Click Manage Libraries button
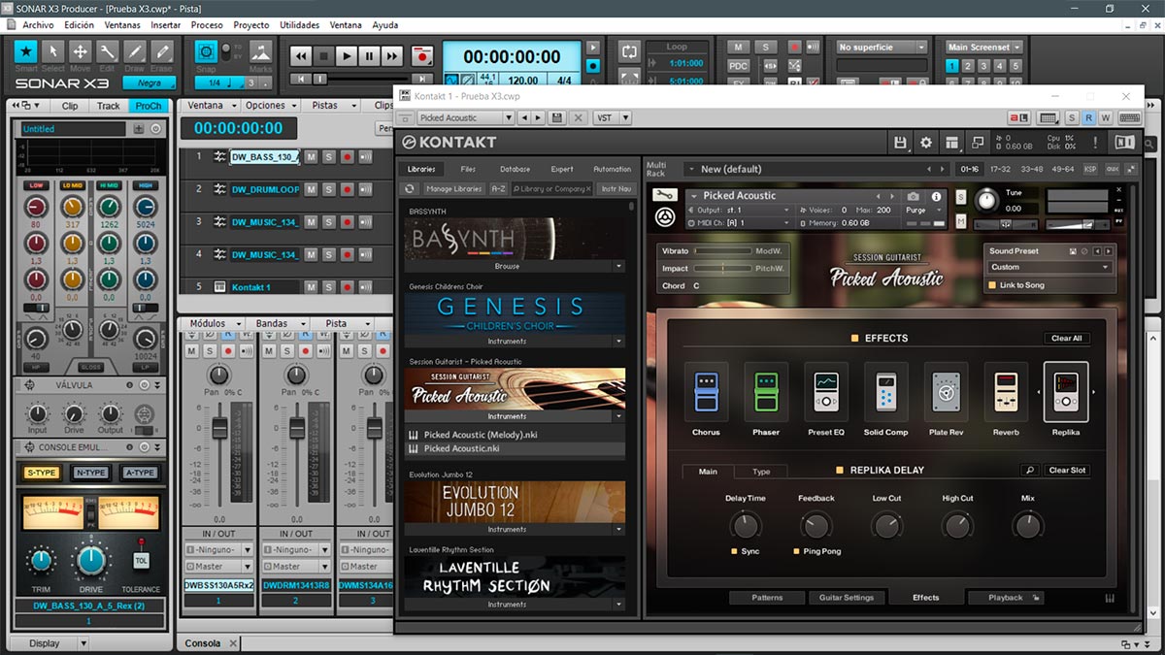Image resolution: width=1165 pixels, height=655 pixels. (x=453, y=188)
